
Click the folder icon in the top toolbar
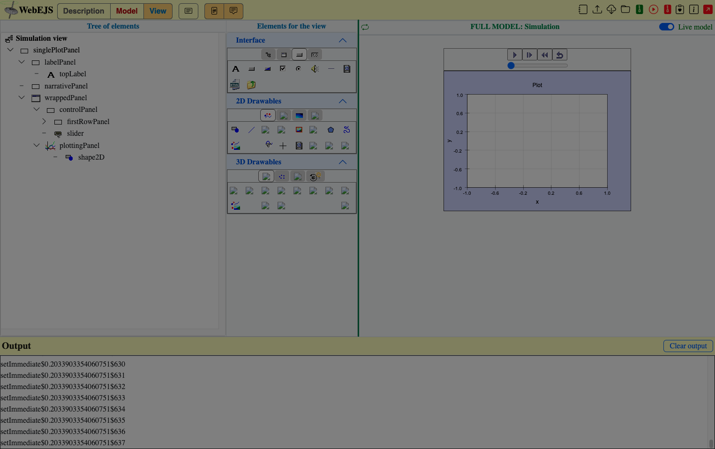point(625,9)
